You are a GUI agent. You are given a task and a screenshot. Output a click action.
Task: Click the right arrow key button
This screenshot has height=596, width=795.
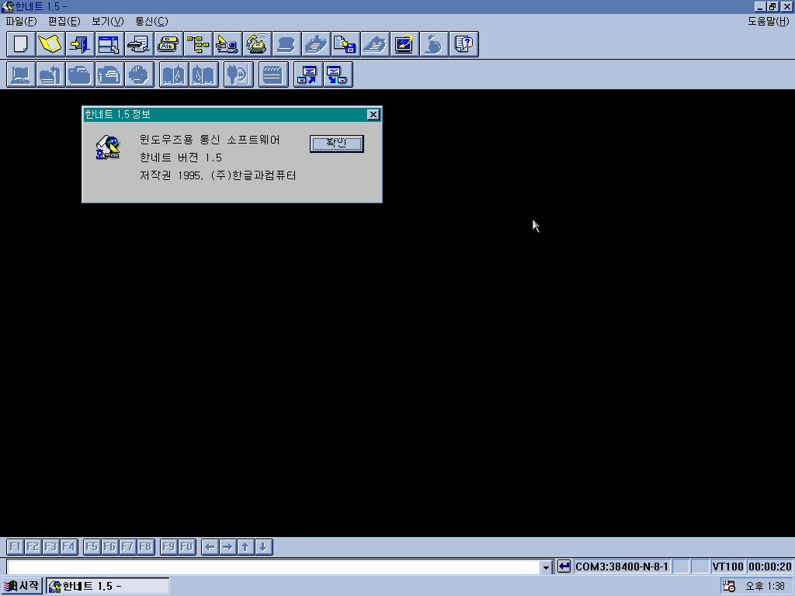tap(227, 547)
